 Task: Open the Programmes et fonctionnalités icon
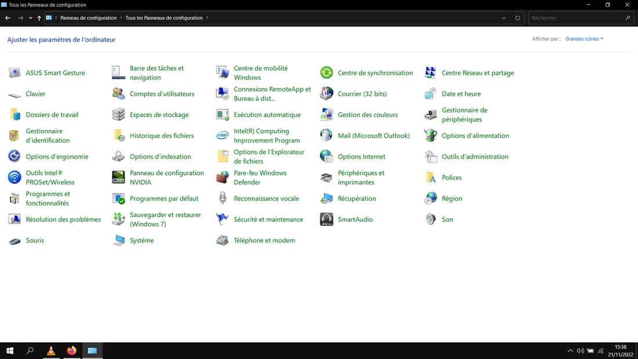(14, 198)
